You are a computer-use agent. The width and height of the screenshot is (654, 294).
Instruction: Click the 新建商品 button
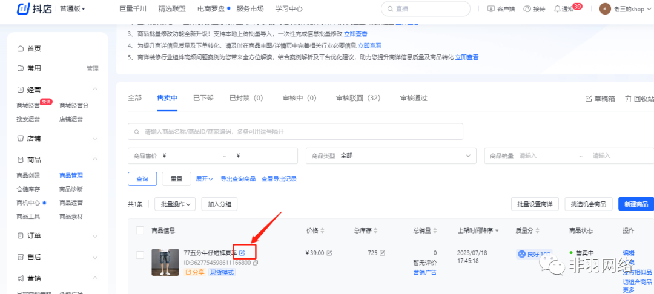point(636,204)
